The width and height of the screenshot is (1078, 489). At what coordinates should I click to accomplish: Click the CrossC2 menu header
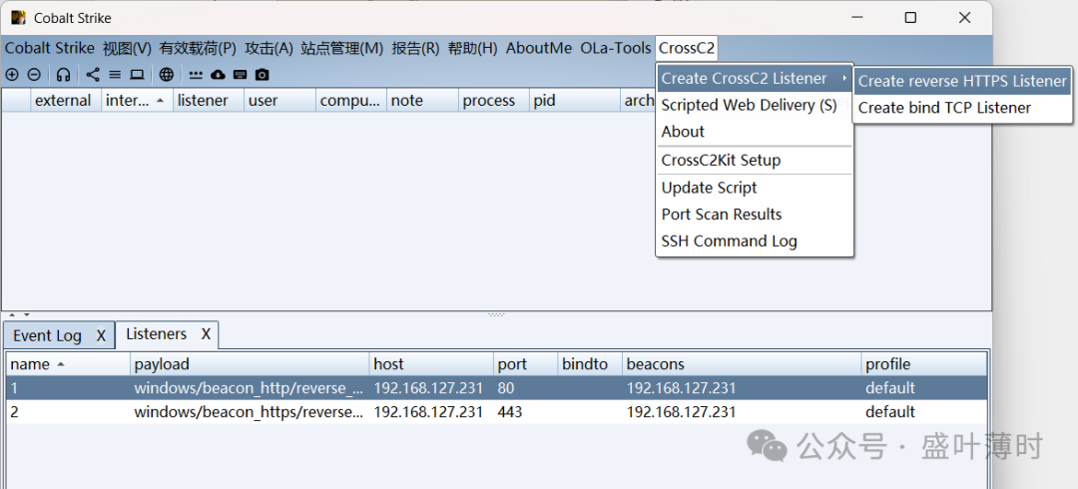(687, 48)
